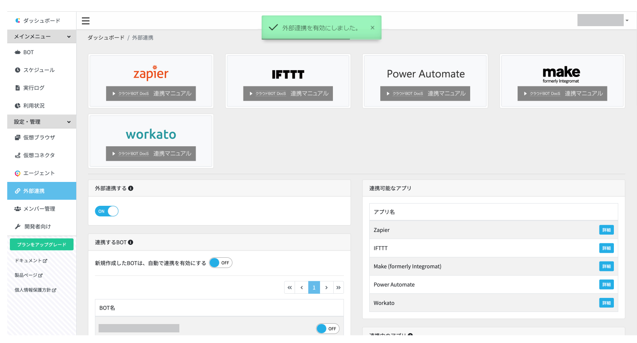Viewport: 637px width, 343px height.
Task: Open the 個人情報保護方針 link
Action: 36,290
